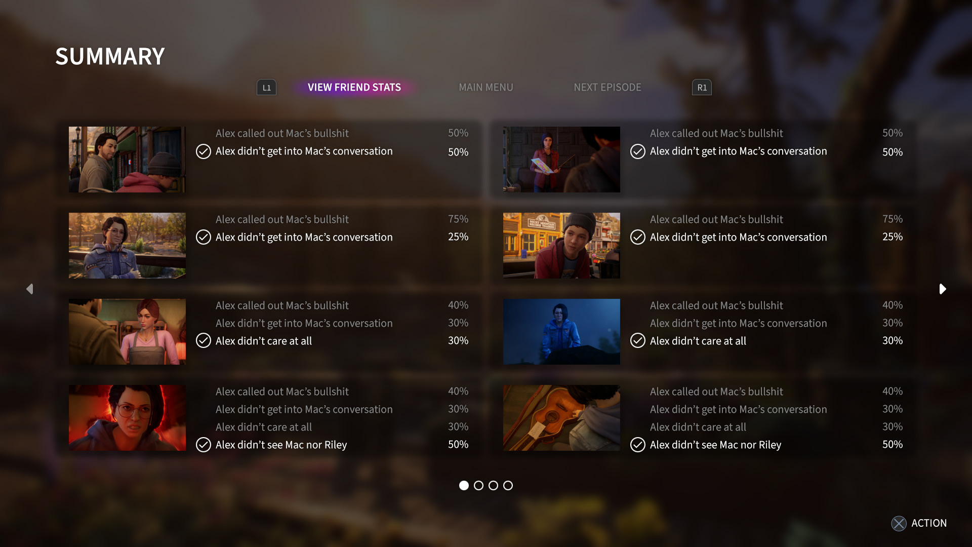Click the ACTION label at bottom right
This screenshot has height=547, width=972.
pyautogui.click(x=929, y=523)
